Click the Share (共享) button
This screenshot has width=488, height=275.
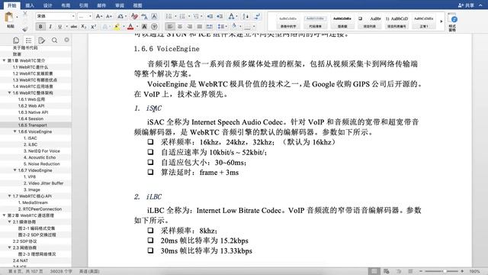click(466, 5)
